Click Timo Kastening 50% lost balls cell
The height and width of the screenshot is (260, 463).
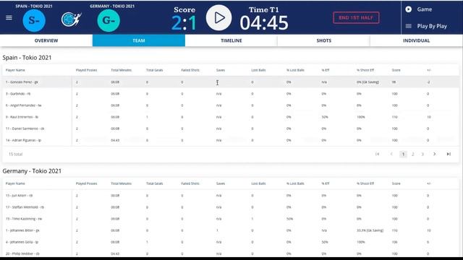pyautogui.click(x=289, y=219)
